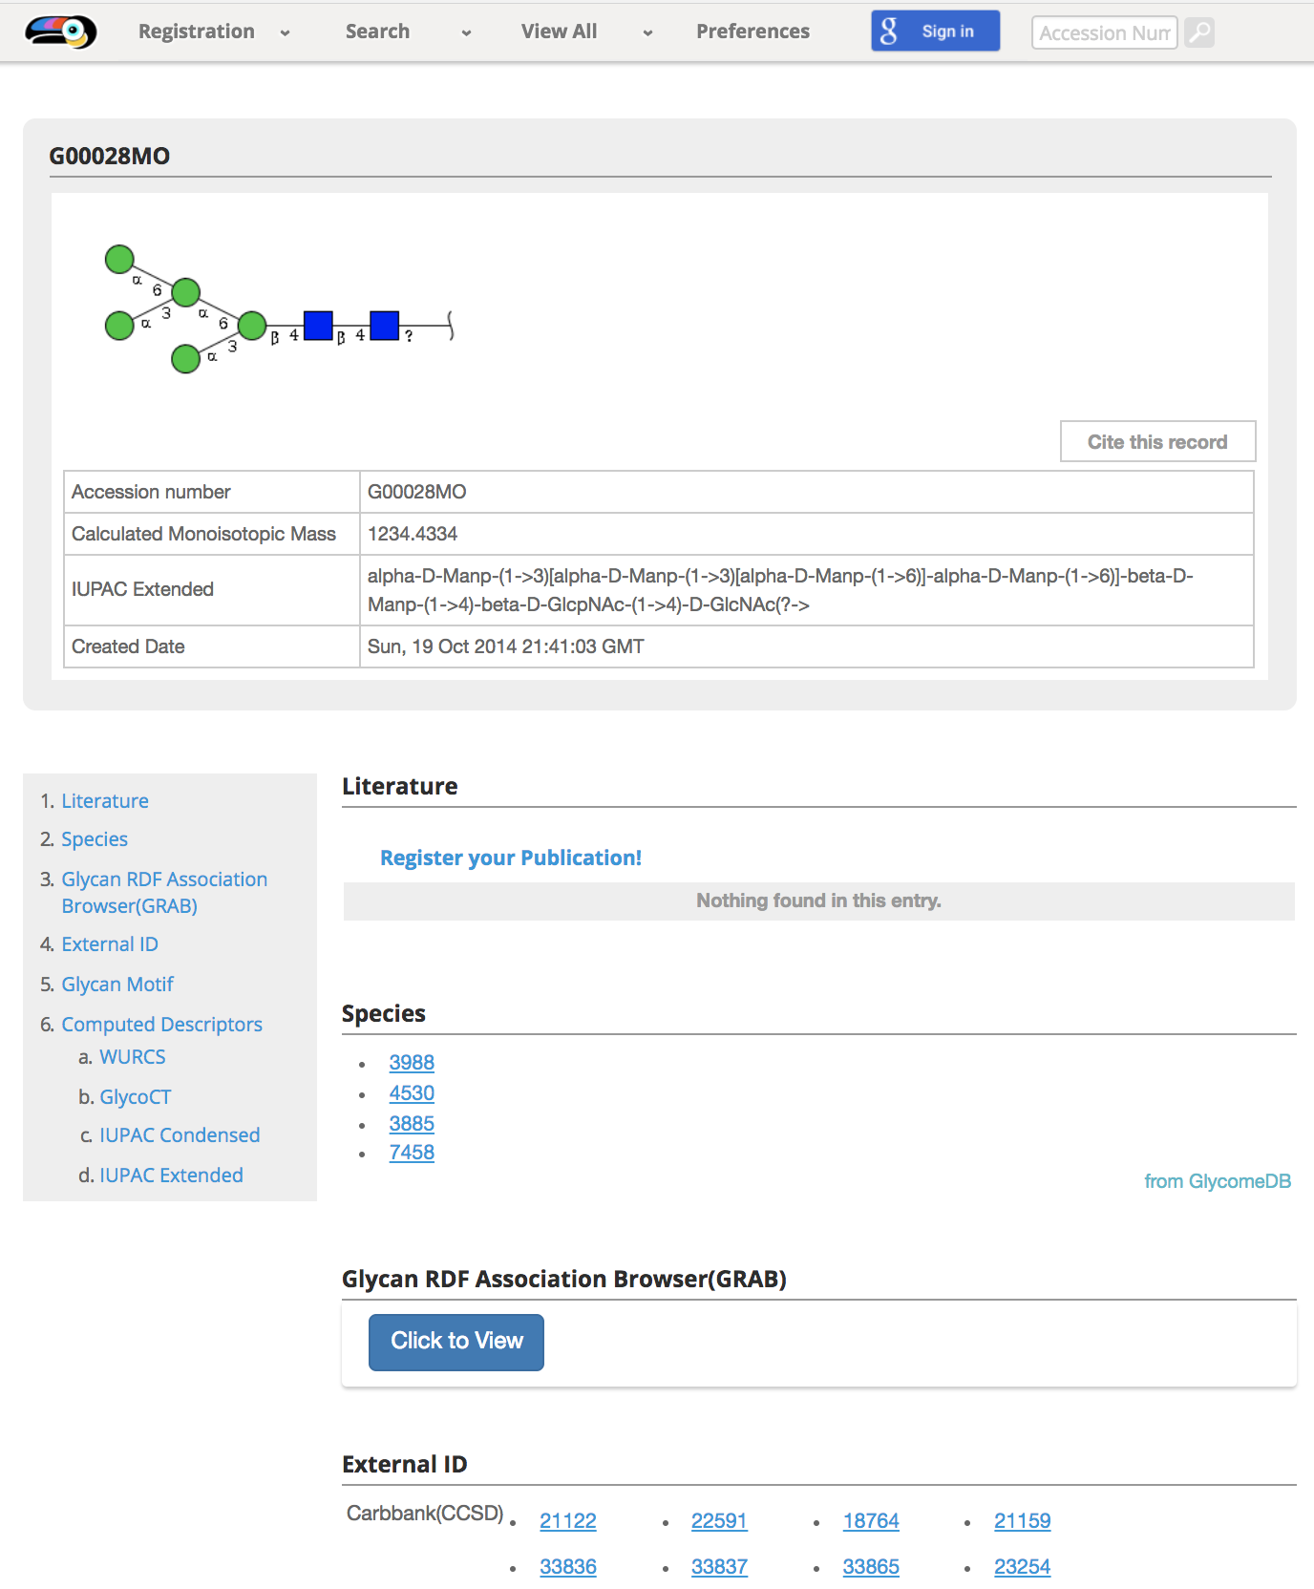
Task: Click the Carbbank(CCSD) label
Action: [425, 1513]
